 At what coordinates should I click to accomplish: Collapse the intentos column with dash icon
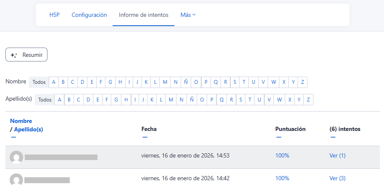[x=333, y=137]
